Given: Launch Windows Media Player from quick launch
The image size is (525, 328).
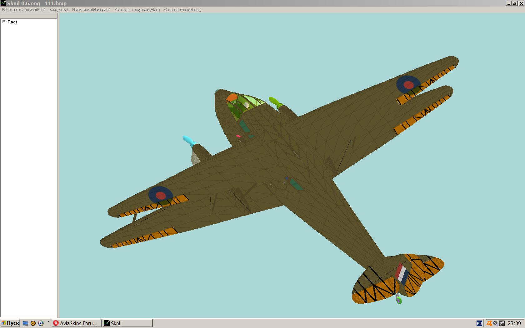Looking at the screenshot, I should 41,324.
